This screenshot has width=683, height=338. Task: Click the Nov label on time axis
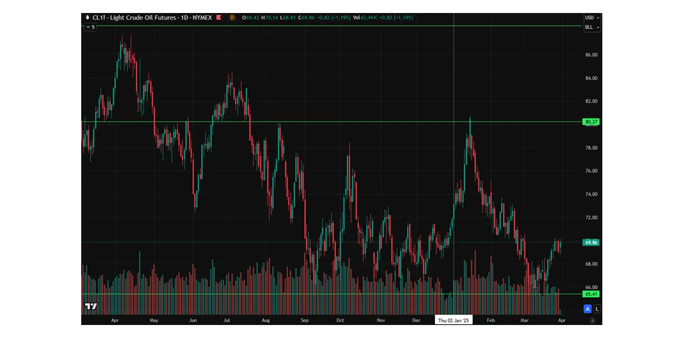pos(380,320)
